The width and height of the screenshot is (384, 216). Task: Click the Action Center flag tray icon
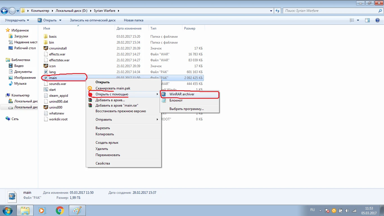click(327, 211)
